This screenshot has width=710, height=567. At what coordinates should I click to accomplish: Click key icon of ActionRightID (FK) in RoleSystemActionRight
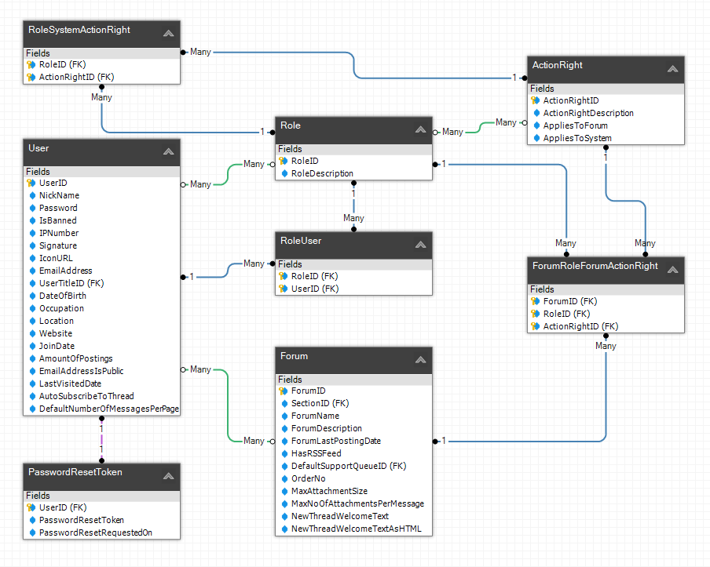coord(31,77)
